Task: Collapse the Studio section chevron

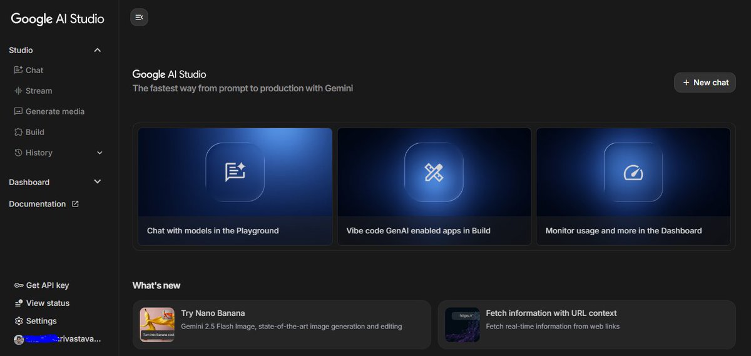Action: (x=98, y=50)
